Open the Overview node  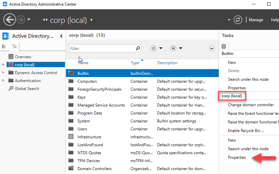pyautogui.click(x=23, y=57)
